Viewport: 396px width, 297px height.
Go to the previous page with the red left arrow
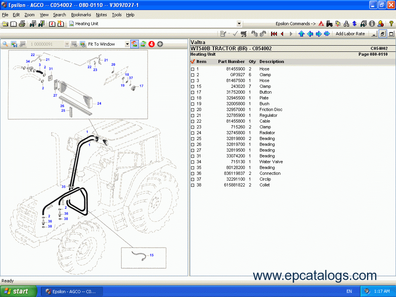pyautogui.click(x=282, y=34)
